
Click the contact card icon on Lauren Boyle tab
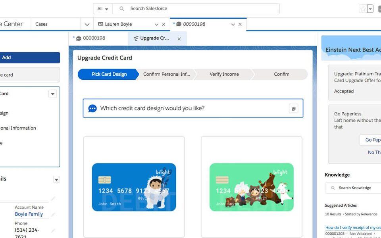click(x=100, y=24)
